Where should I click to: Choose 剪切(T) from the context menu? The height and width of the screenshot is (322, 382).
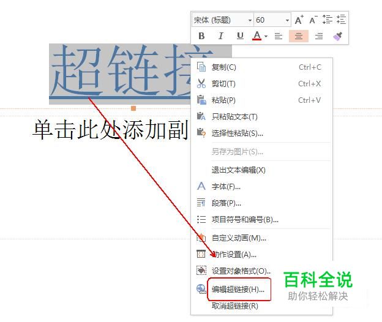tap(262, 84)
